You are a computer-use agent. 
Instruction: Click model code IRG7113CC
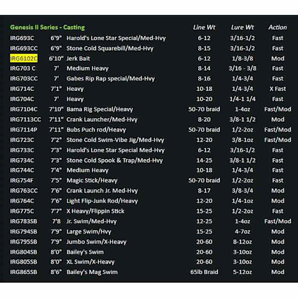tap(26, 119)
